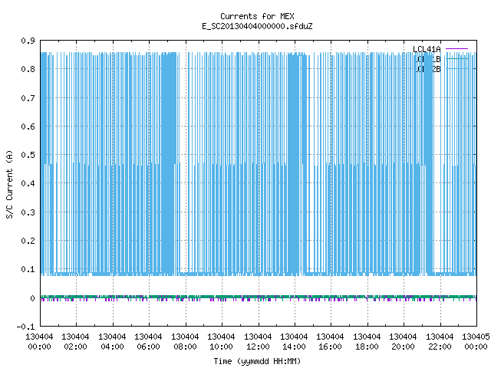Image resolution: width=491 pixels, height=368 pixels.
Task: Click the x-axis time label '18:00'
Action: pos(367,347)
